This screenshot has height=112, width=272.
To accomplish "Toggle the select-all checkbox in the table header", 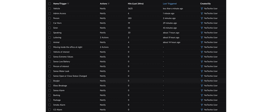I will point(50,4).
